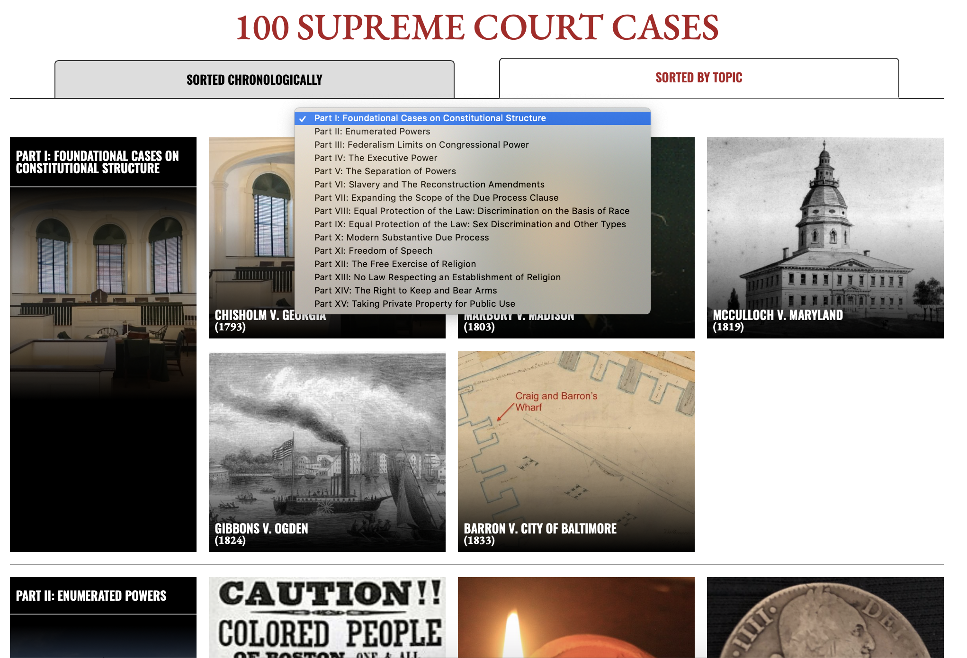Select Part XIV: The Right to Keep and Bear Arms
The width and height of the screenshot is (967, 658).
pyautogui.click(x=472, y=291)
